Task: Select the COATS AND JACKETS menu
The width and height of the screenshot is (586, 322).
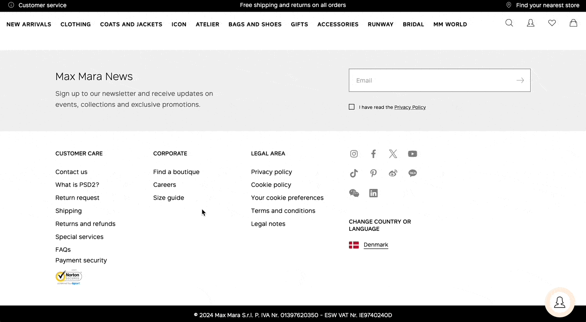Action: pos(131,24)
